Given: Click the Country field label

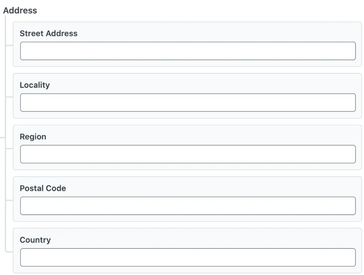Looking at the screenshot, I should pyautogui.click(x=35, y=240).
